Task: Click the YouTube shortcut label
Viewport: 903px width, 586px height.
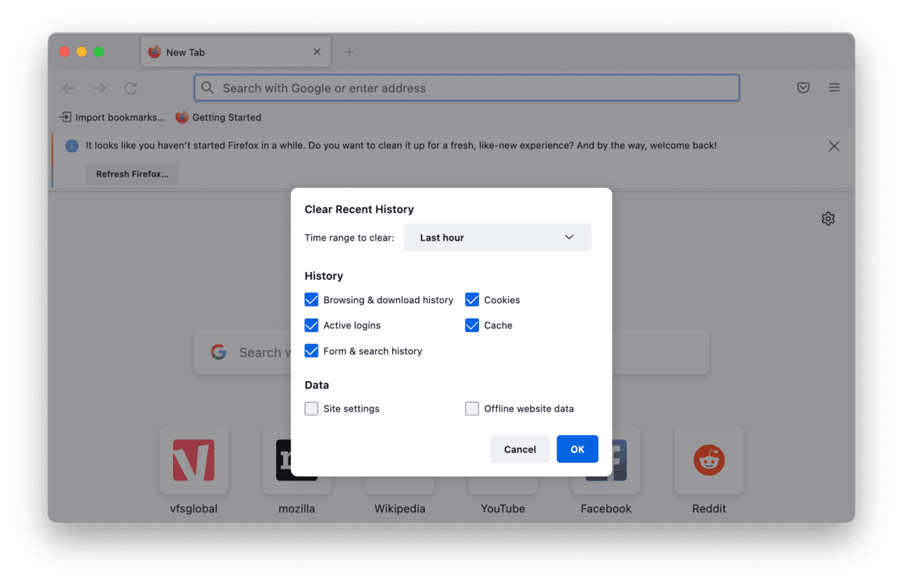Action: click(503, 509)
